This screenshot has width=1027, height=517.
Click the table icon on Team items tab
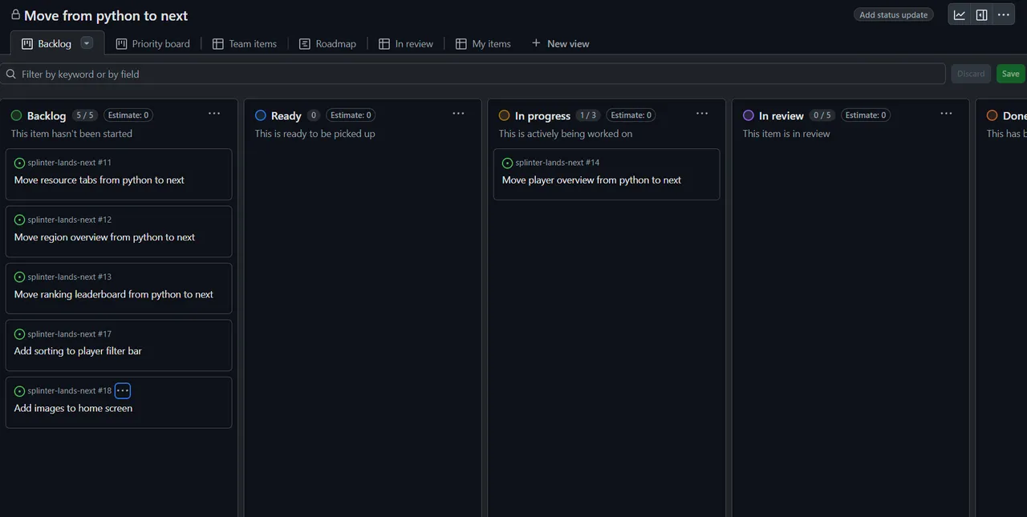218,43
